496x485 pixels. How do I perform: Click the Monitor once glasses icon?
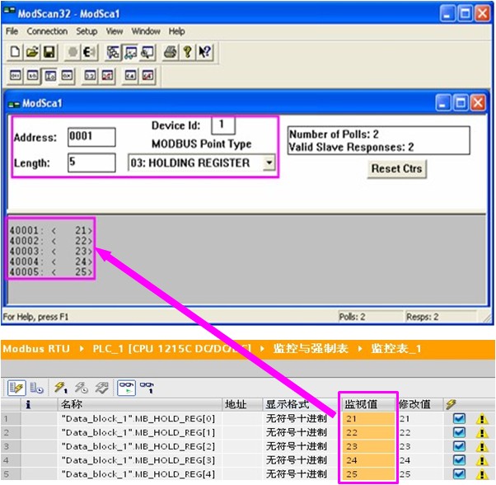point(147,388)
